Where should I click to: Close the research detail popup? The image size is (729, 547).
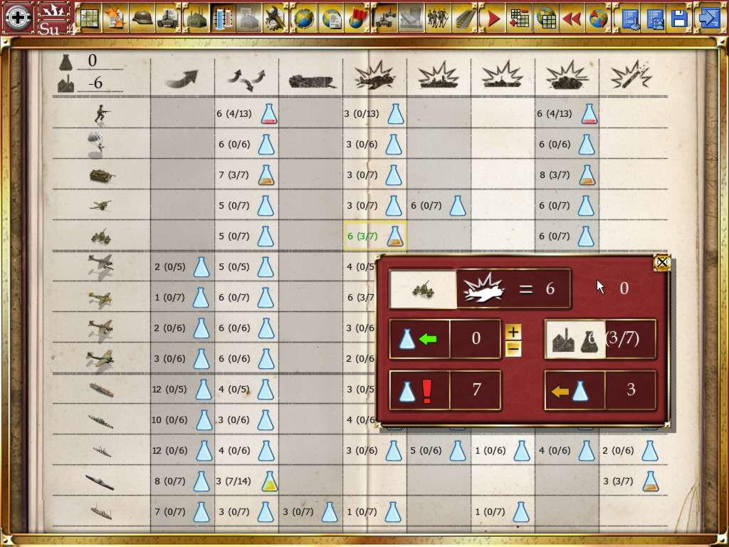click(x=662, y=263)
